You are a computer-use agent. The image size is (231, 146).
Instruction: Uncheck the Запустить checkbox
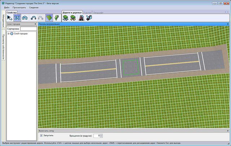point(42,135)
